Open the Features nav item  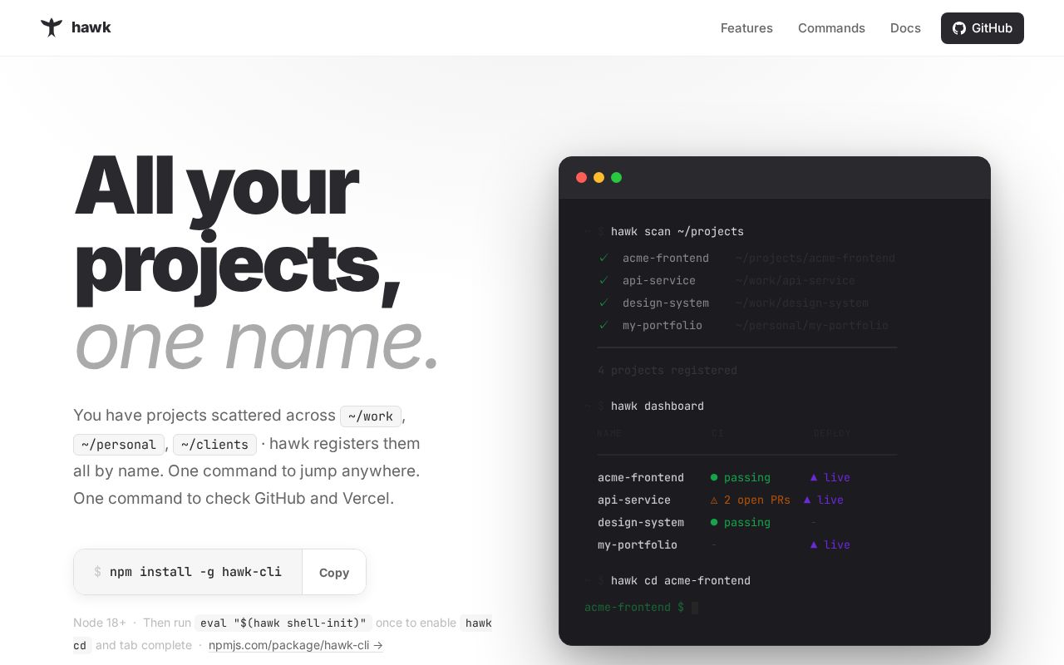(746, 28)
